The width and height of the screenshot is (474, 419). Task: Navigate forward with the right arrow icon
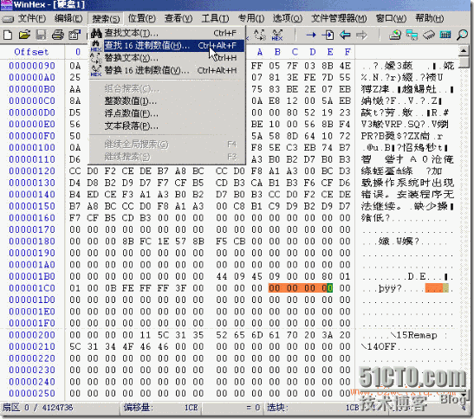(x=361, y=35)
